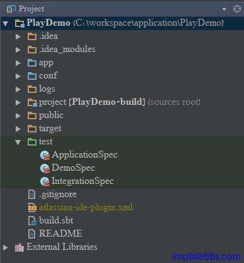Expand the logs folder arrow
Image resolution: width=244 pixels, height=263 pixels.
point(18,89)
